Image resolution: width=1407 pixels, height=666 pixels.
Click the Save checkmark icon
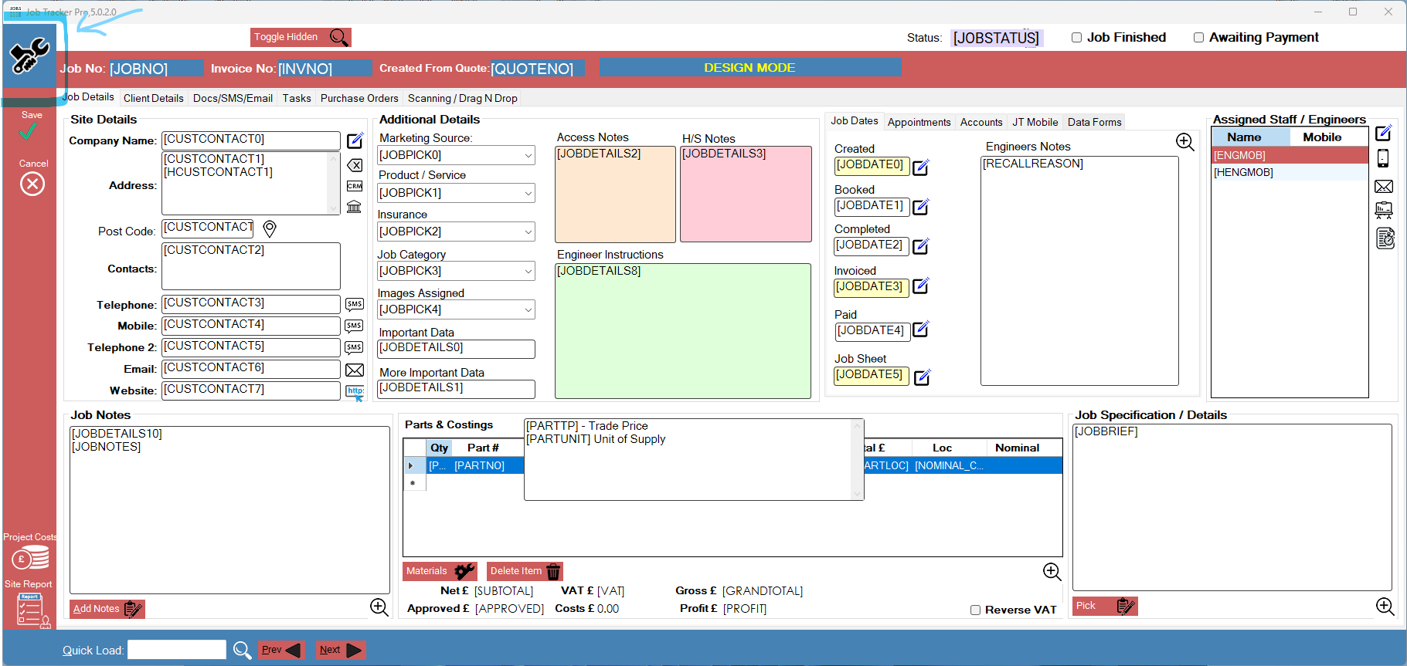(x=28, y=132)
